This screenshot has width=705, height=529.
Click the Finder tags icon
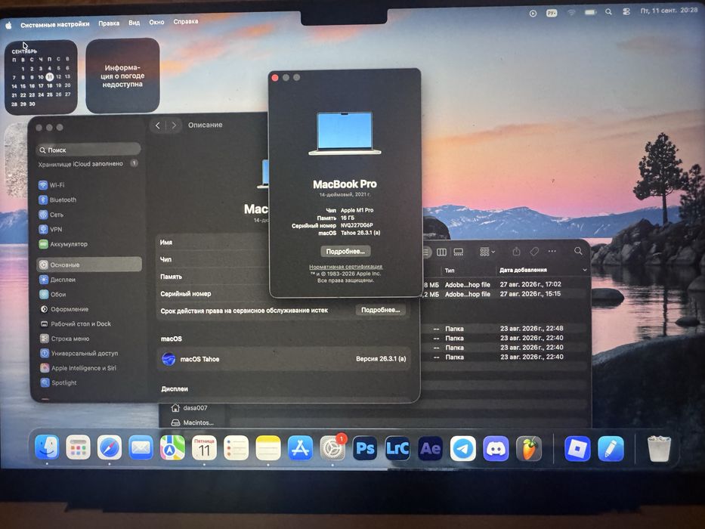click(534, 252)
